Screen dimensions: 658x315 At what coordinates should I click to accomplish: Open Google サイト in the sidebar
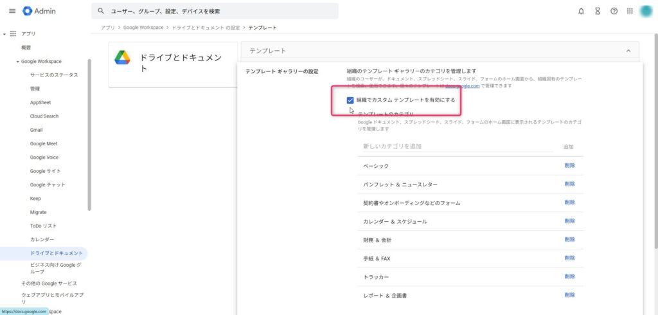(x=46, y=172)
